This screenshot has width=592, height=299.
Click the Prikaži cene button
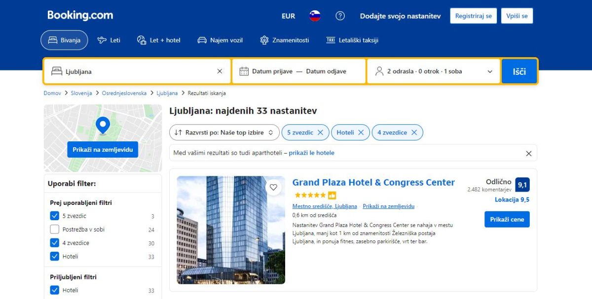pos(507,219)
